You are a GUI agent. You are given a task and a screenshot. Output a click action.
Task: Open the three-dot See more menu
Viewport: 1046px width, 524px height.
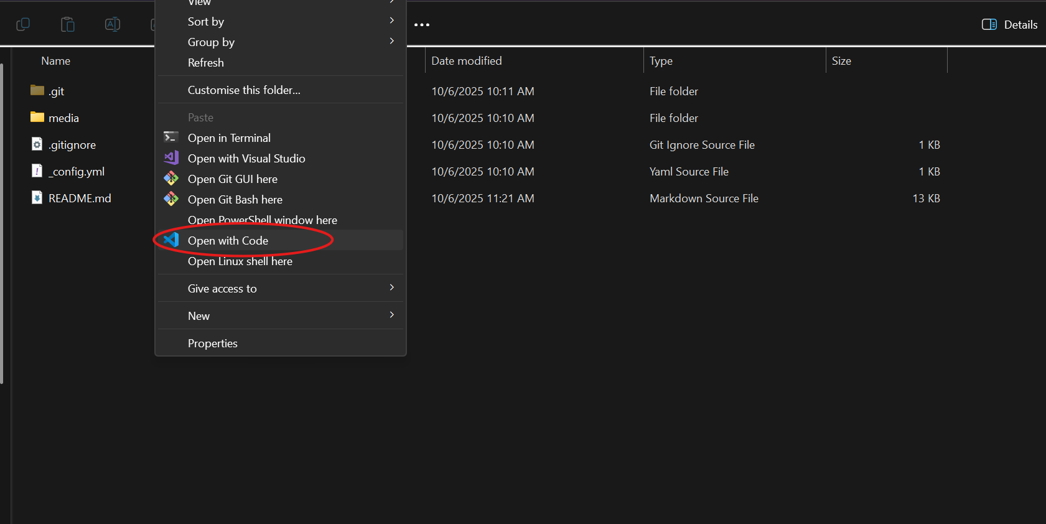[x=422, y=25]
